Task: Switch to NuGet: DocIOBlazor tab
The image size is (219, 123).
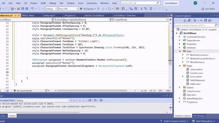Action: [x=94, y=15]
